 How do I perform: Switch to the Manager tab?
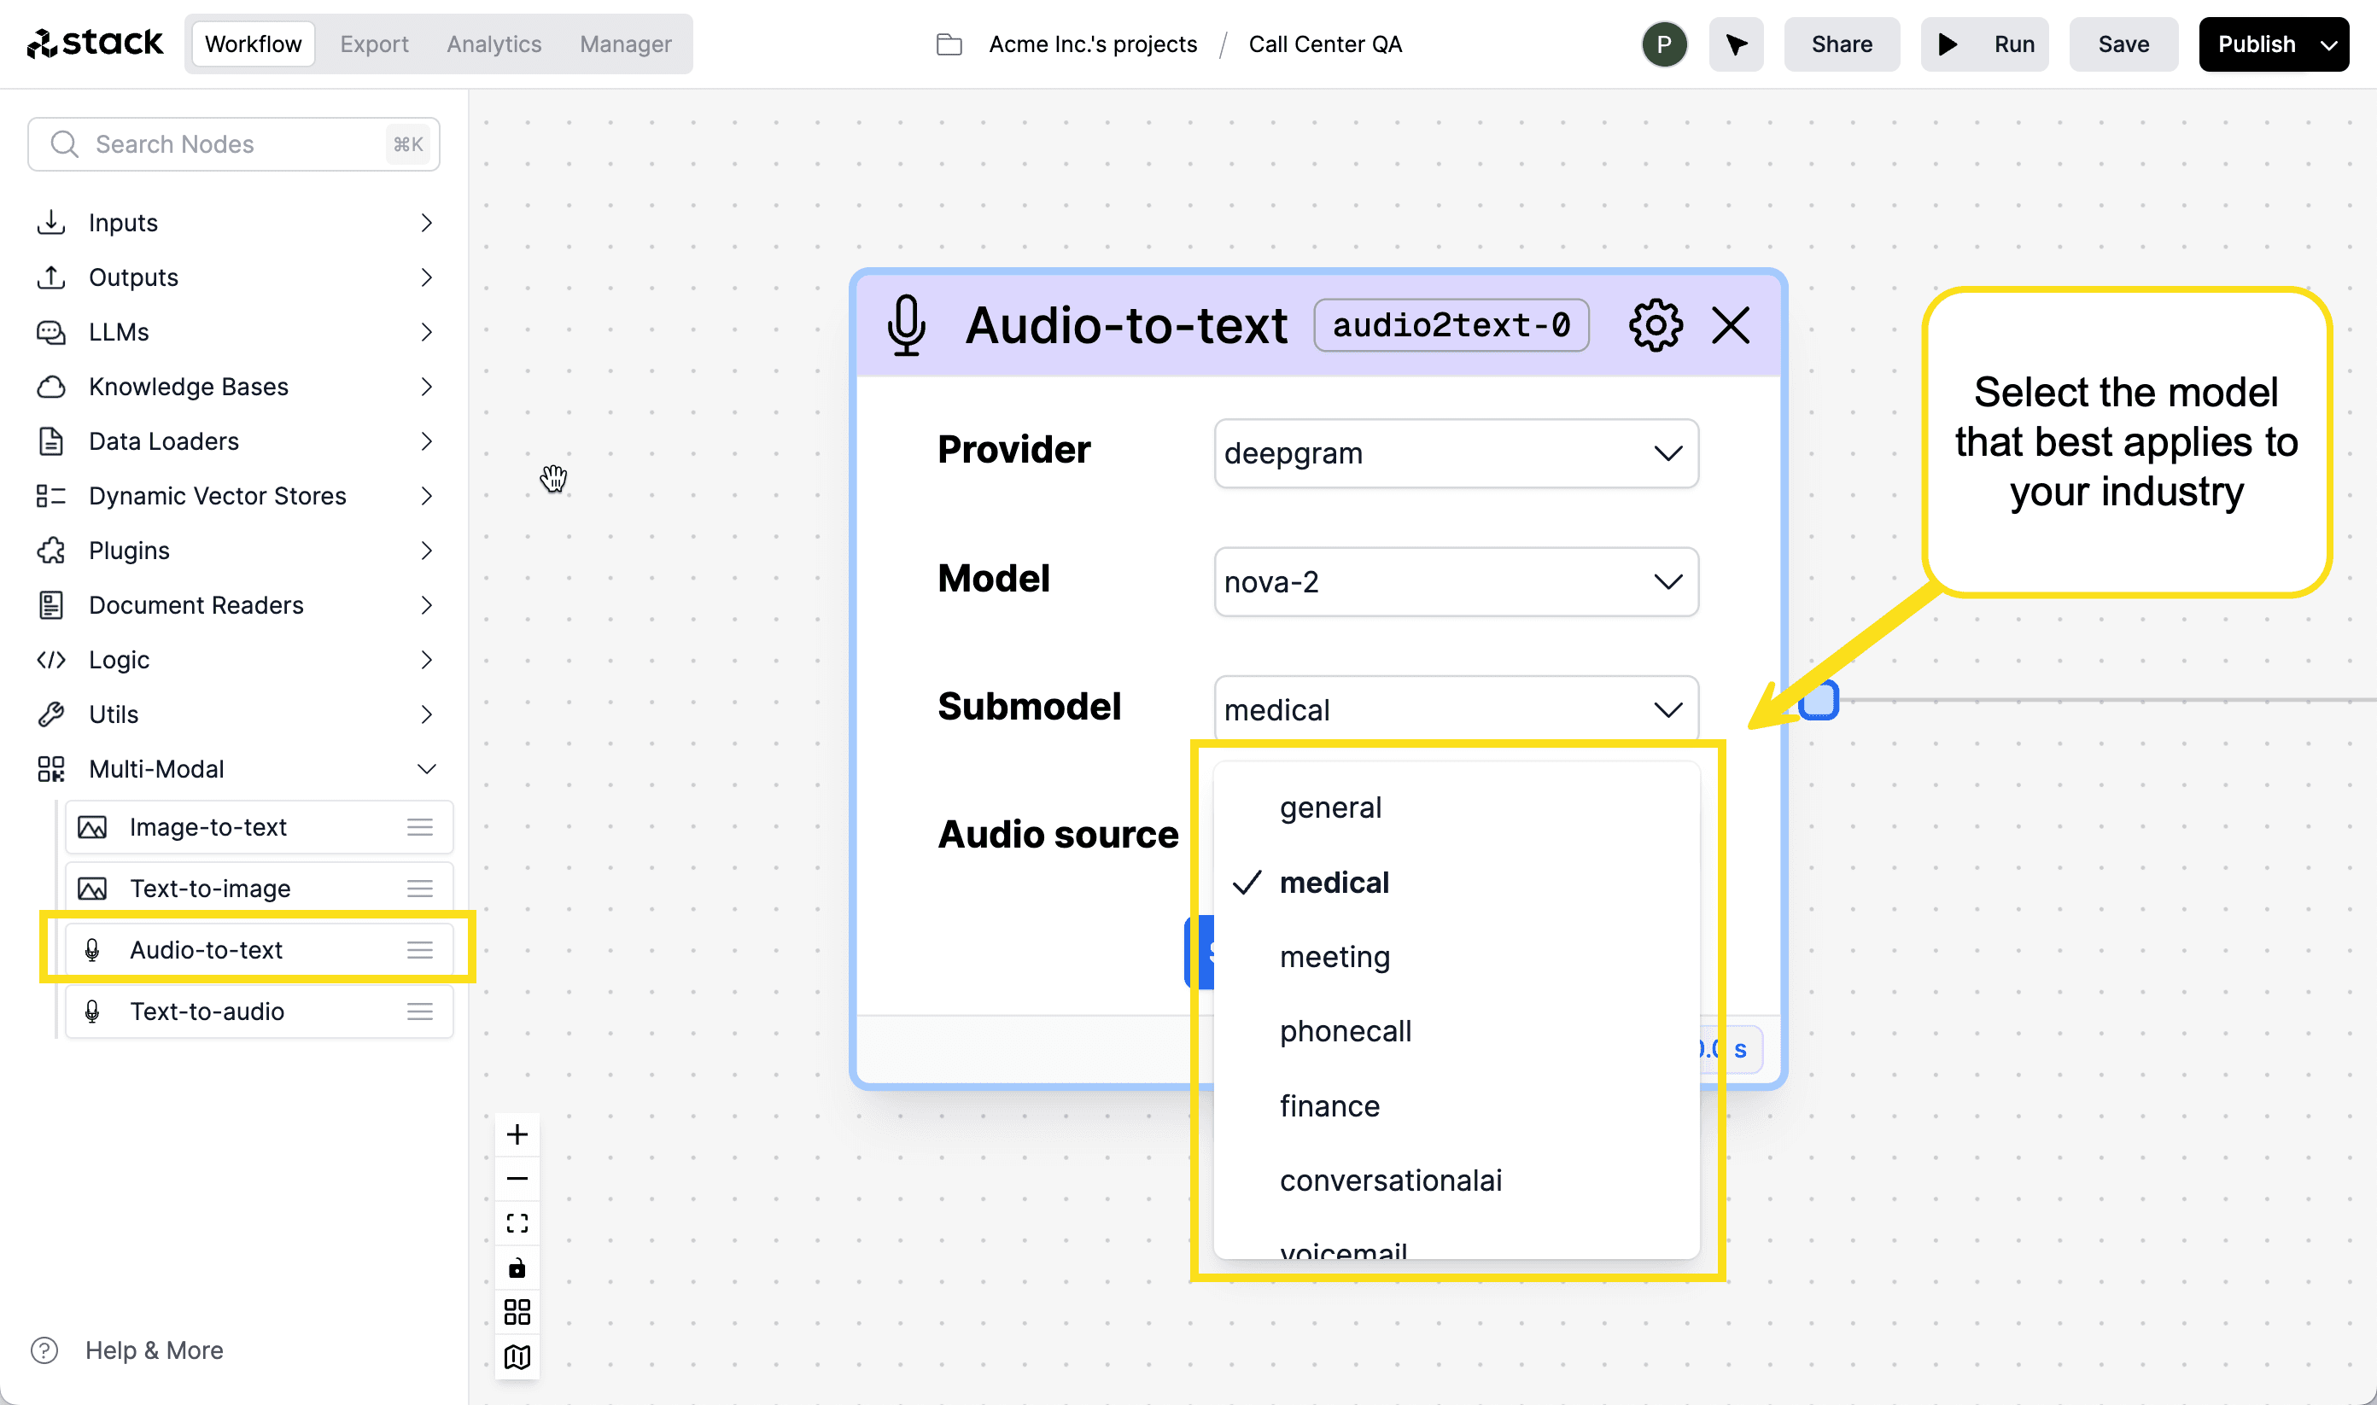point(626,44)
